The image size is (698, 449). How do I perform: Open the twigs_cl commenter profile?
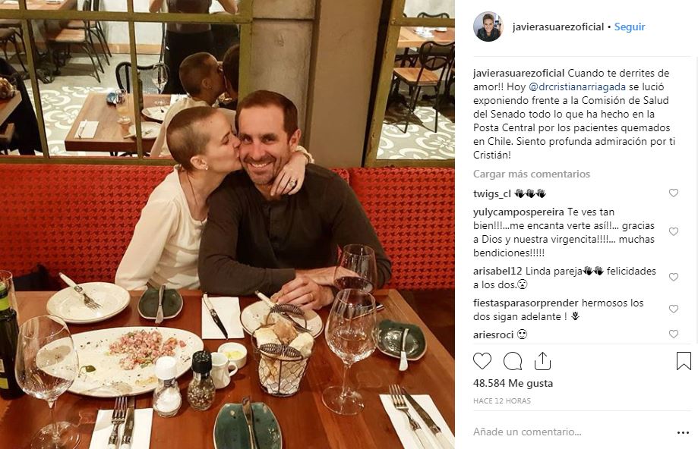coord(492,193)
